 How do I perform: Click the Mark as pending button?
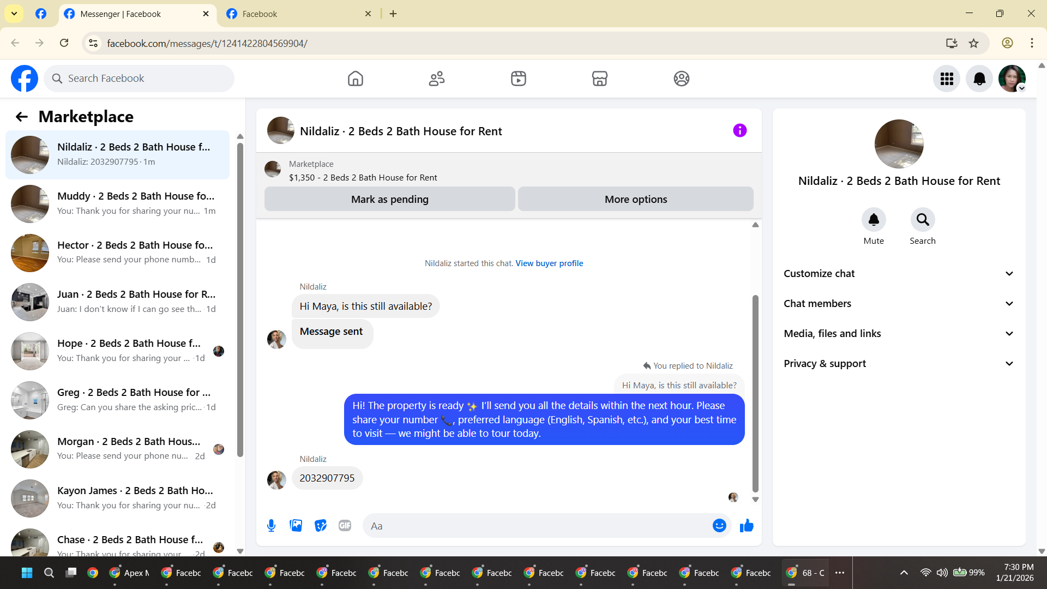coord(390,200)
